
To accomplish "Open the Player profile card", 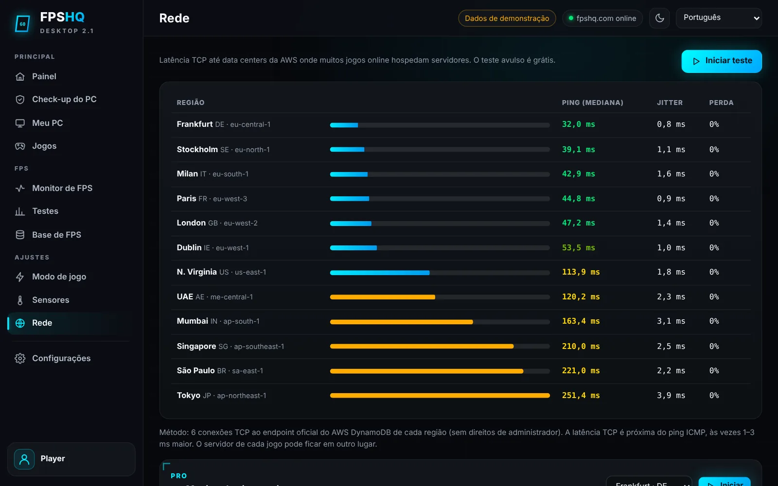I will (x=71, y=459).
